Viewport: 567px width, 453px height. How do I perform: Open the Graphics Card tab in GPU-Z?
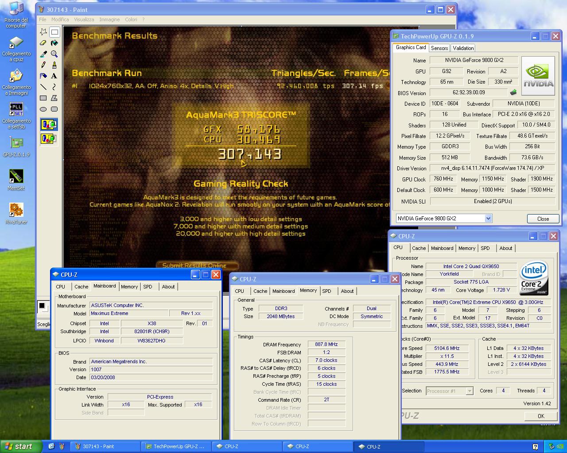click(411, 47)
